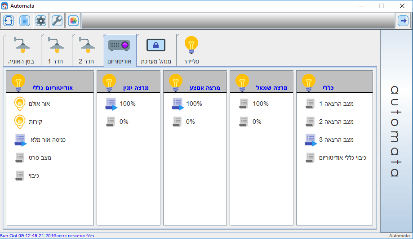
Task: Click the lightbulb icon in מרצה שמאל header
Action: click(242, 82)
